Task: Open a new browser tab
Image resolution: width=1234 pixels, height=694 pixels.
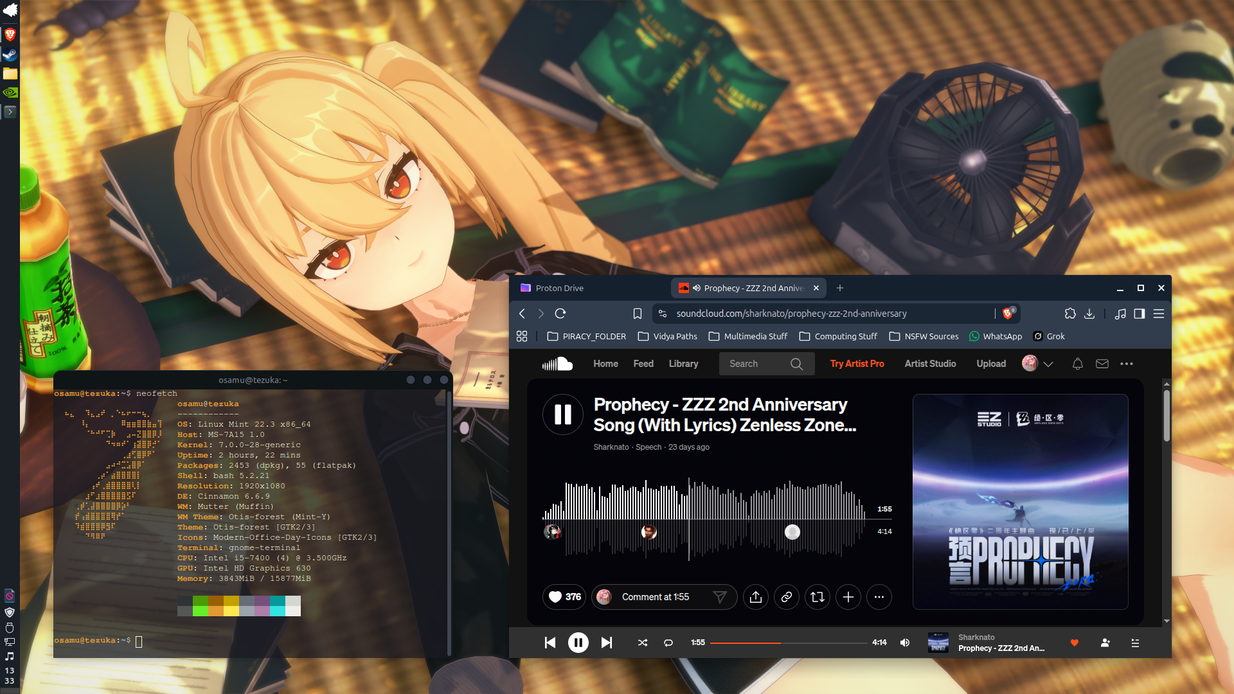Action: point(840,288)
